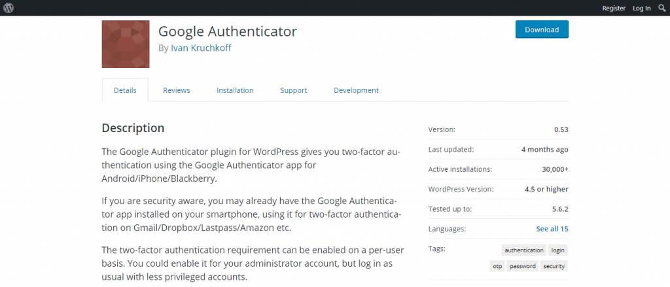The image size is (670, 287).
Task: Click the 'Active installations:' label
Action: [460, 169]
